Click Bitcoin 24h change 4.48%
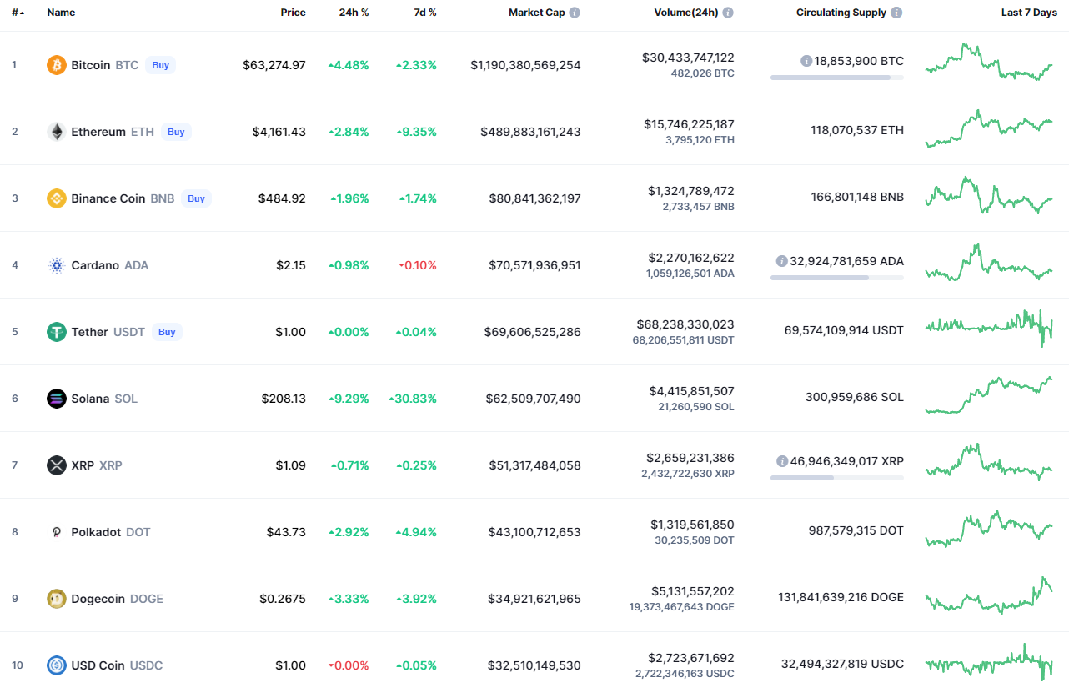Image resolution: width=1069 pixels, height=693 pixels. pos(349,65)
